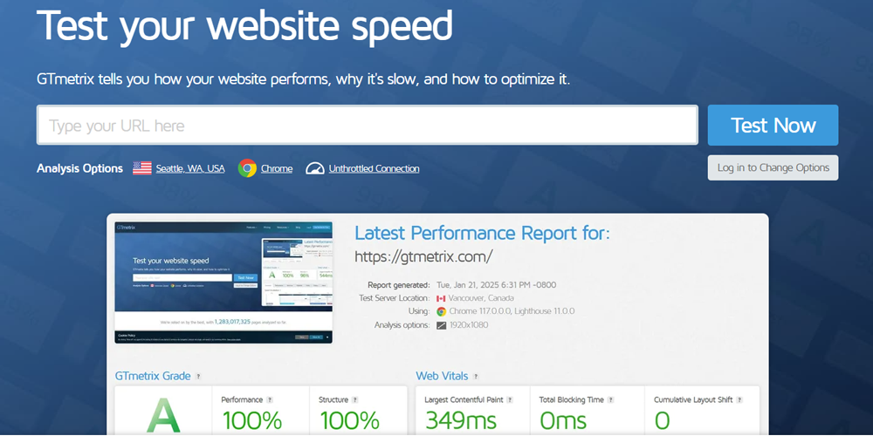The height and width of the screenshot is (436, 873).
Task: Click the GTmetrix Grade heading
Action: (153, 377)
